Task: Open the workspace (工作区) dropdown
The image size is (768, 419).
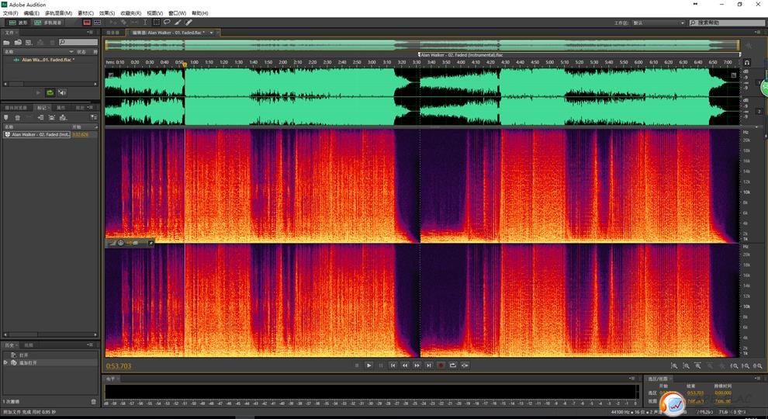Action: pos(659,23)
